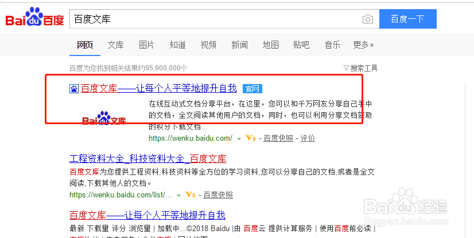Open the 音乐 tab

(332, 45)
